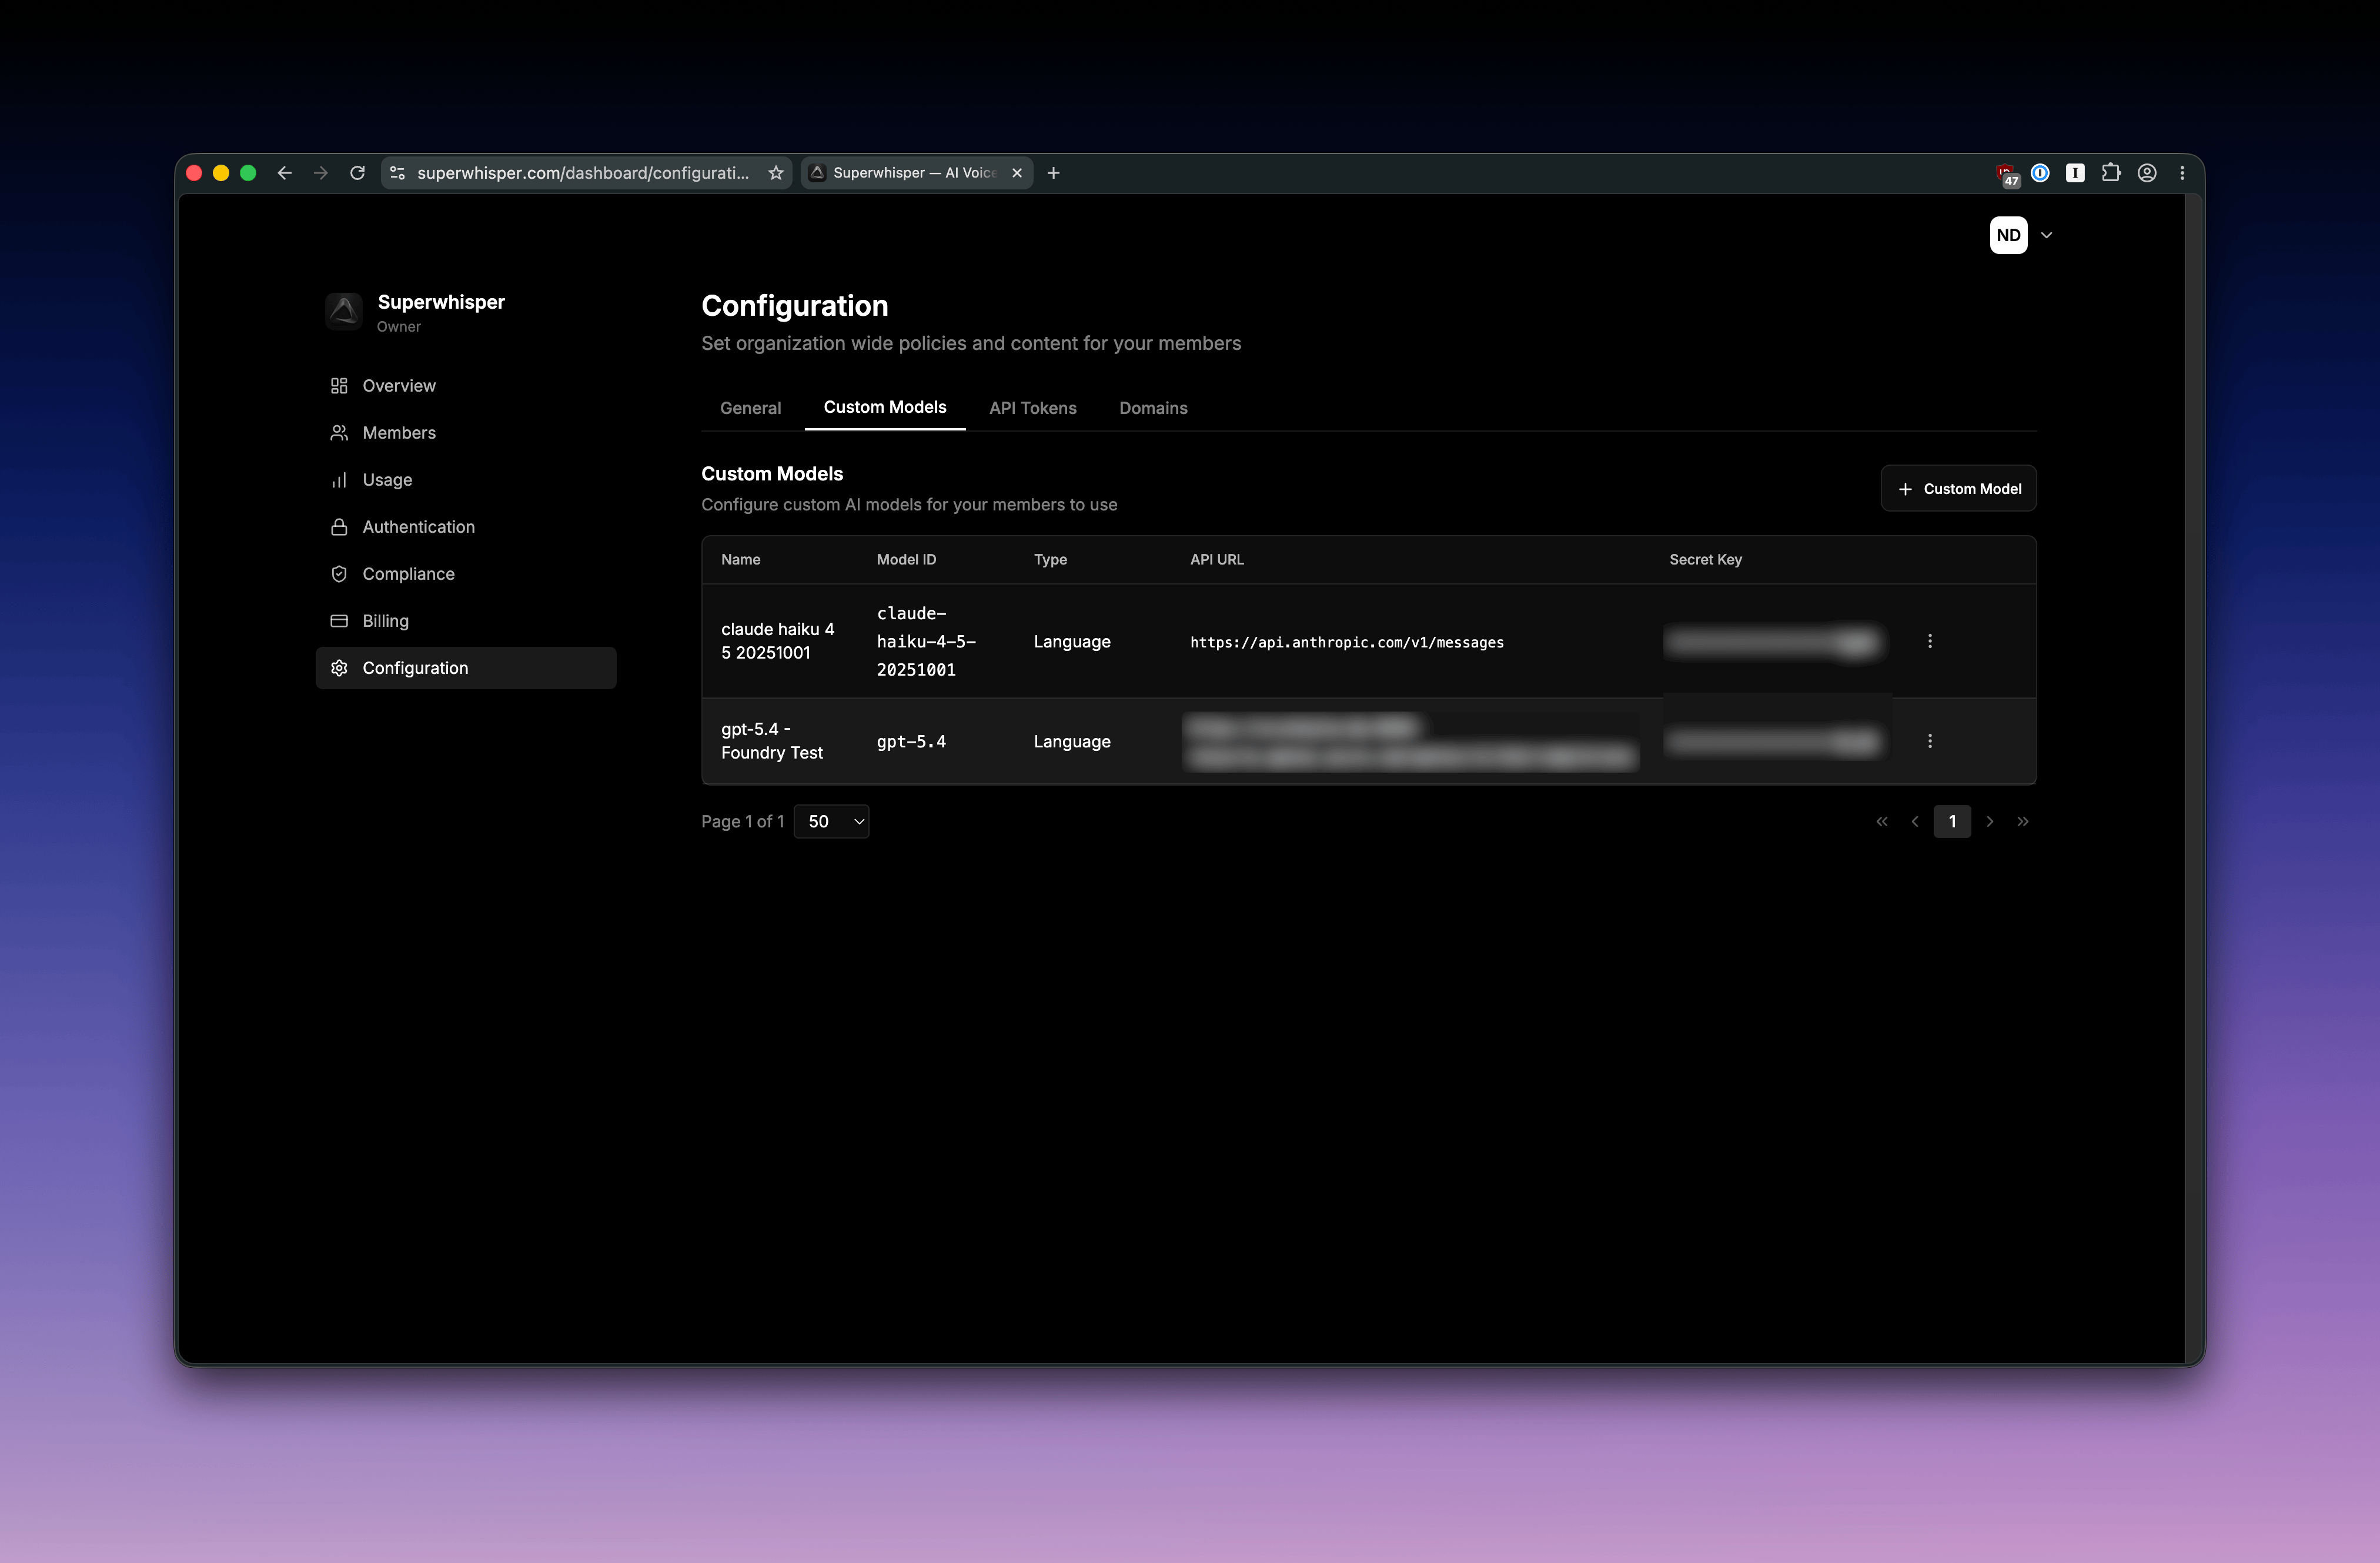
Task: Switch to the Custom Models tab
Action: [885, 407]
